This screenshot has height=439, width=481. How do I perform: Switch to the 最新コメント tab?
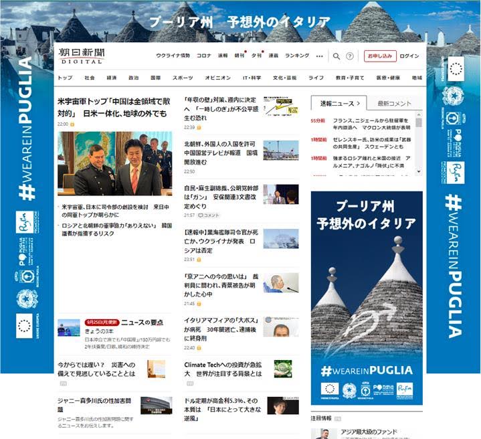click(394, 103)
